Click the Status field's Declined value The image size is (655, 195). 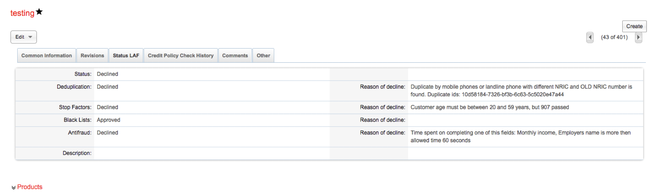pyautogui.click(x=107, y=74)
